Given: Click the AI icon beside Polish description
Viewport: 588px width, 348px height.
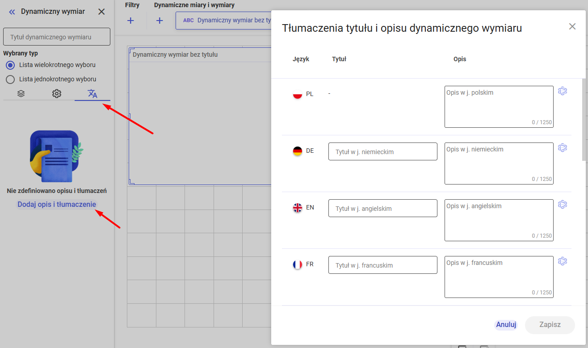Looking at the screenshot, I should tap(563, 91).
